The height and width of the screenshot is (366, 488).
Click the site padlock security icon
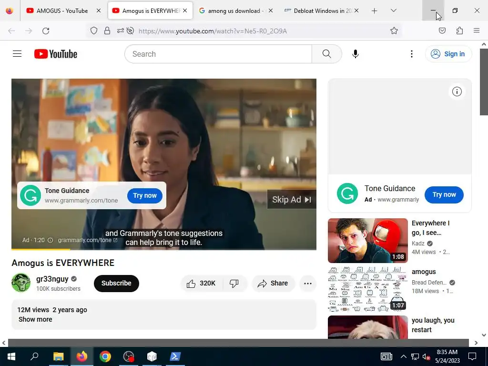107,30
